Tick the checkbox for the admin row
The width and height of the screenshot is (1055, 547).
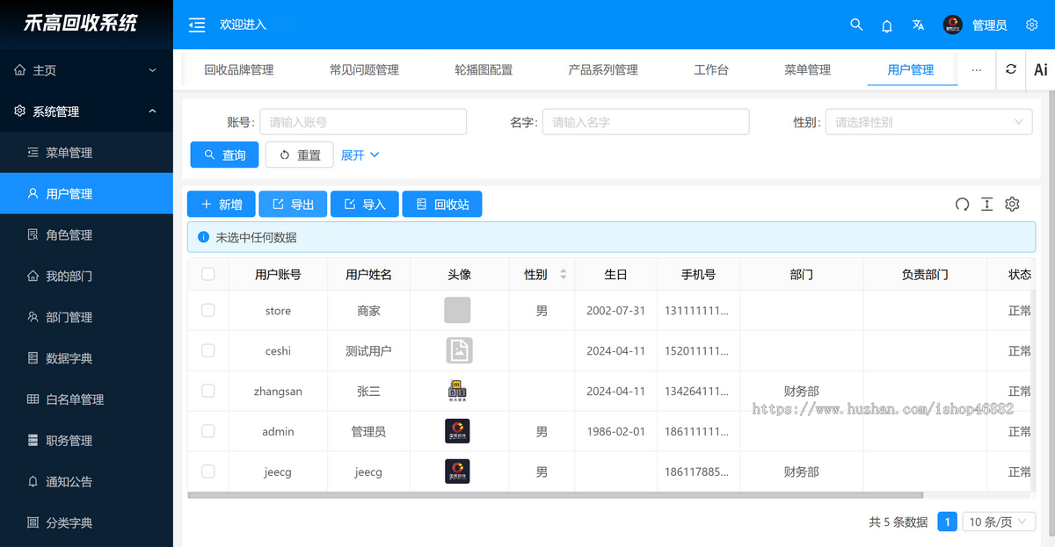click(x=208, y=431)
